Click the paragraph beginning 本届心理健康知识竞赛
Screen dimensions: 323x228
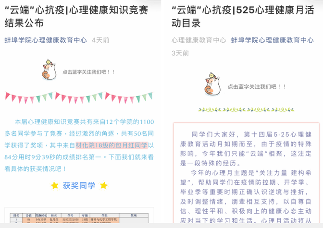pyautogui.click(x=79, y=145)
